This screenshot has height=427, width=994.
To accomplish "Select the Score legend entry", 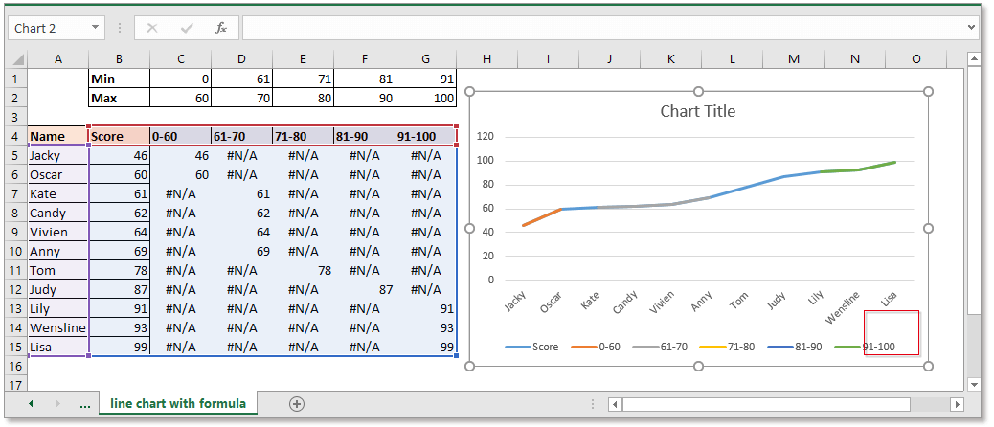I will click(x=545, y=346).
